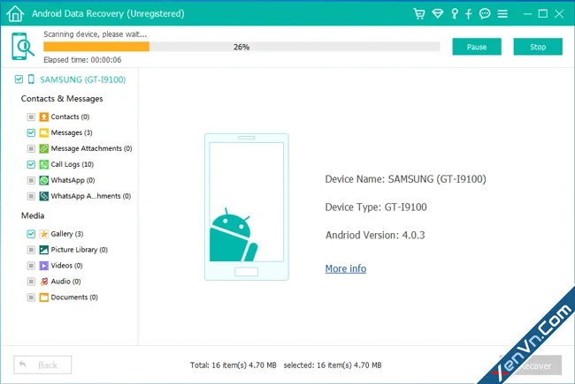
Task: Click the Andriod Version: 4.0.3 text
Action: point(375,235)
